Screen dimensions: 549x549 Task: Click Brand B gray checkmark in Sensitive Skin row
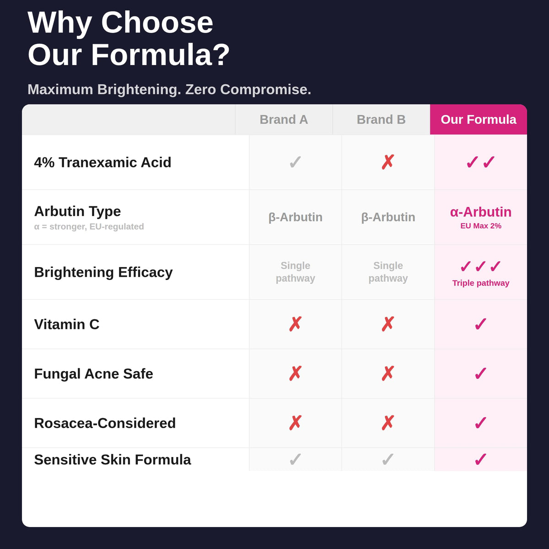click(x=388, y=460)
